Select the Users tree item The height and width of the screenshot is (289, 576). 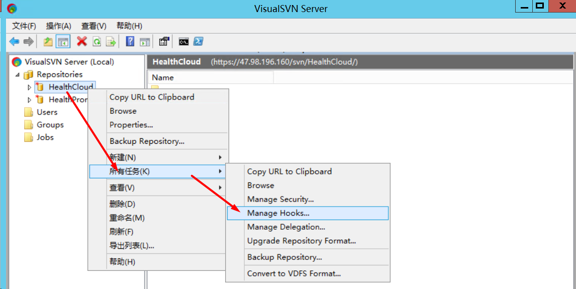click(x=47, y=112)
